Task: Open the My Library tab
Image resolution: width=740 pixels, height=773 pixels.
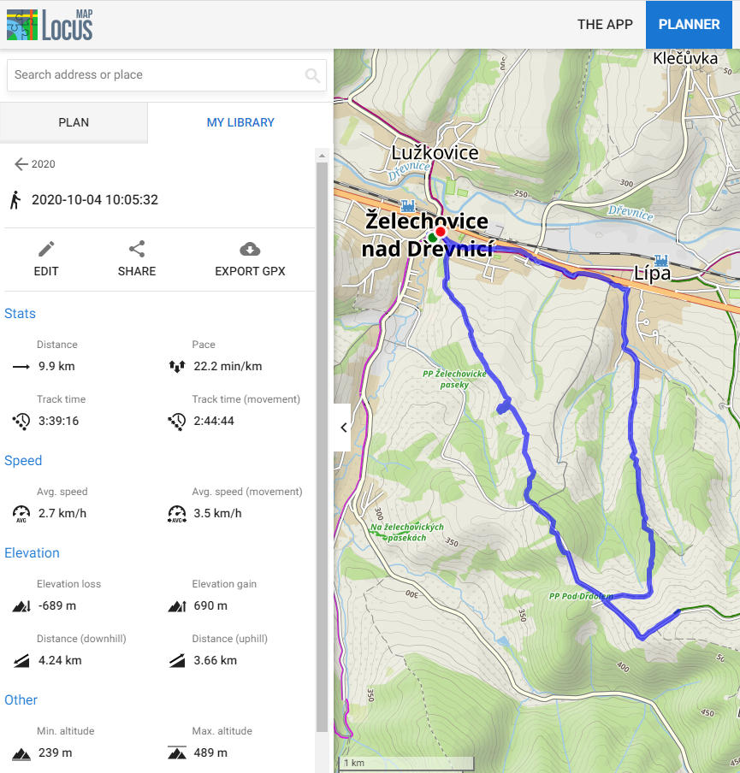Action: click(x=240, y=122)
